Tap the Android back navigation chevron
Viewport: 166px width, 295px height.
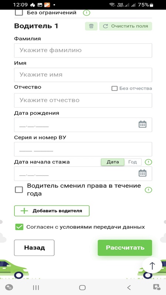coord(129,288)
